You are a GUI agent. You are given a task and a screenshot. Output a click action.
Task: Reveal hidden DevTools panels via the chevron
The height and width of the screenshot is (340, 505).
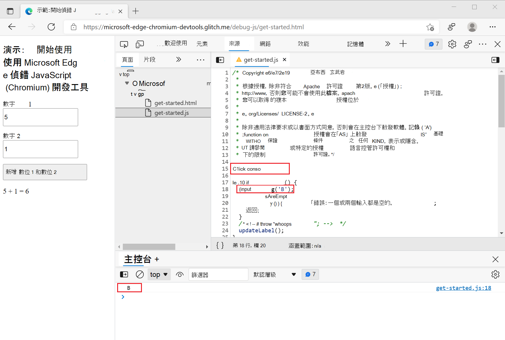pyautogui.click(x=387, y=44)
